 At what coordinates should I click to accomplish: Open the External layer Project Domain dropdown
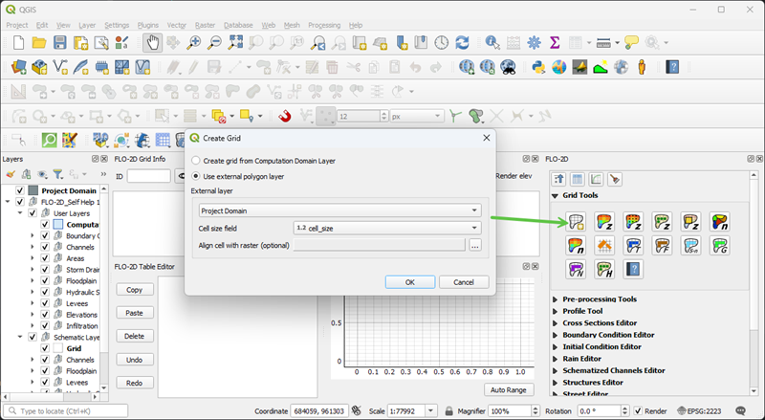coord(339,210)
